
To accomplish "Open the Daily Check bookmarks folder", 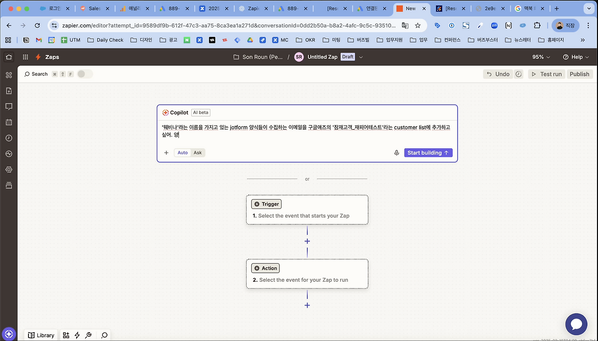I will tap(105, 40).
